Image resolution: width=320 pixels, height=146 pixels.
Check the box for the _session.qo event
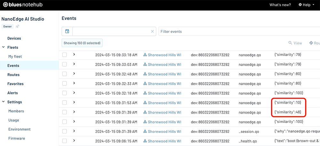(x=65, y=131)
